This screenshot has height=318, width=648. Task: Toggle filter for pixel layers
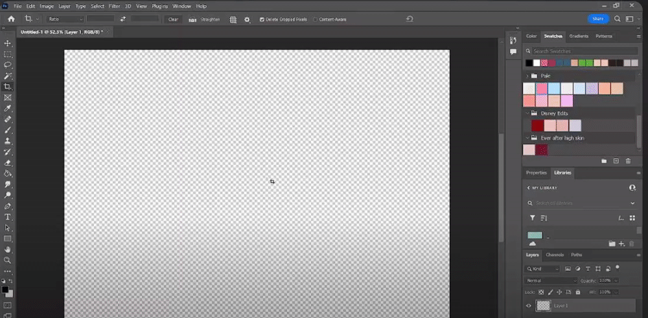(x=568, y=269)
